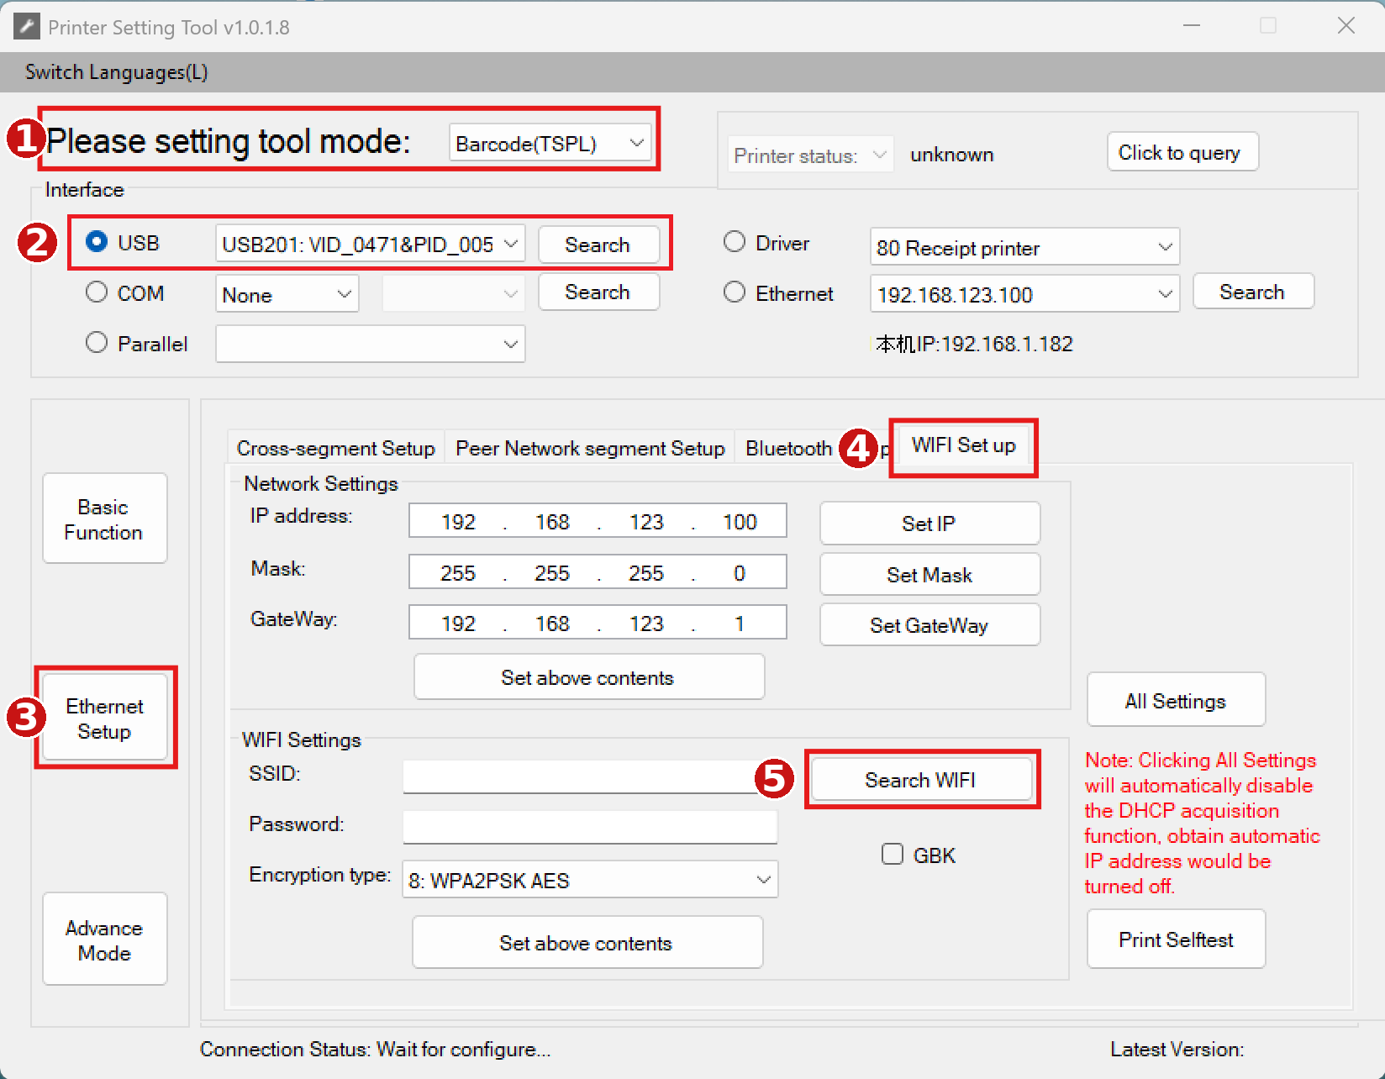This screenshot has height=1079, width=1385.
Task: Click Search next to the USB device
Action: 598,245
